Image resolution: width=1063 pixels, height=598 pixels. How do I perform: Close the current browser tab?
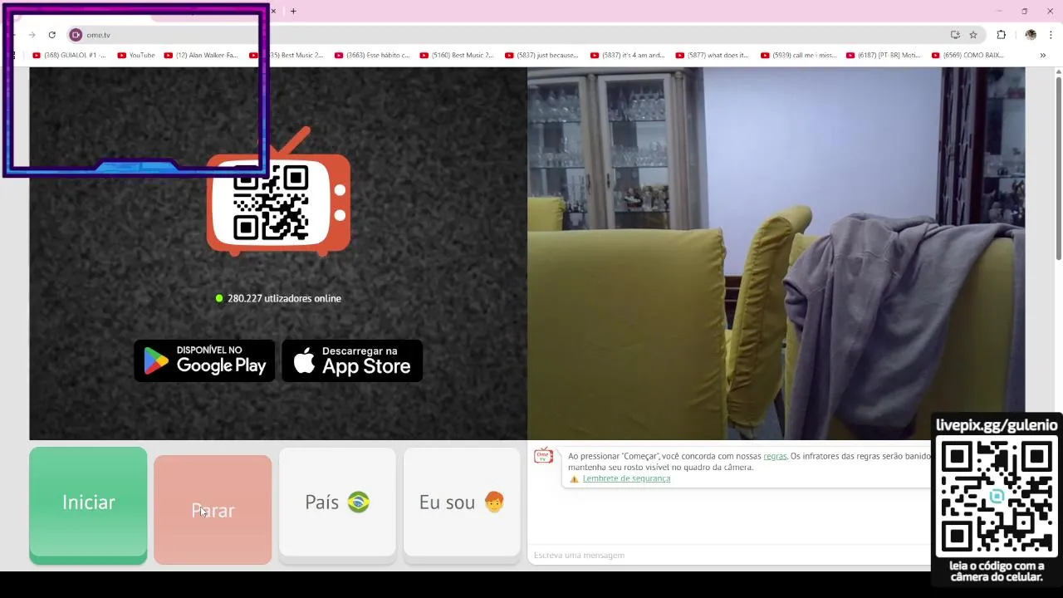[x=273, y=11]
